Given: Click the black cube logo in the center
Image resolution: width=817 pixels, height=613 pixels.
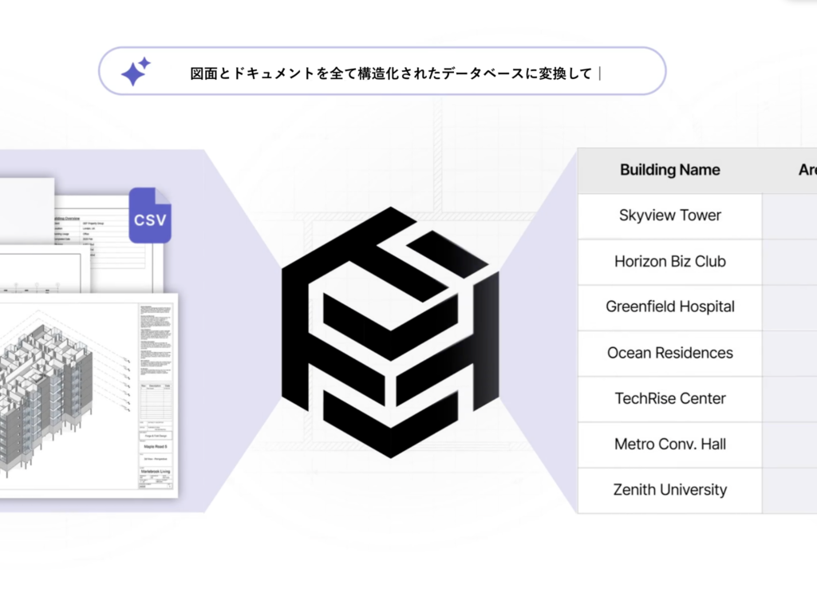Looking at the screenshot, I should coord(390,332).
